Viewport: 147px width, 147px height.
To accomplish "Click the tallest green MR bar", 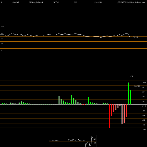I will [128, 93].
